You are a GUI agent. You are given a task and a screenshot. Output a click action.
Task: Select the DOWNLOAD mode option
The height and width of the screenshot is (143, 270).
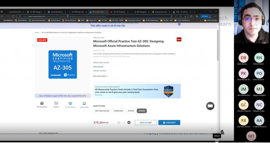(x=118, y=111)
